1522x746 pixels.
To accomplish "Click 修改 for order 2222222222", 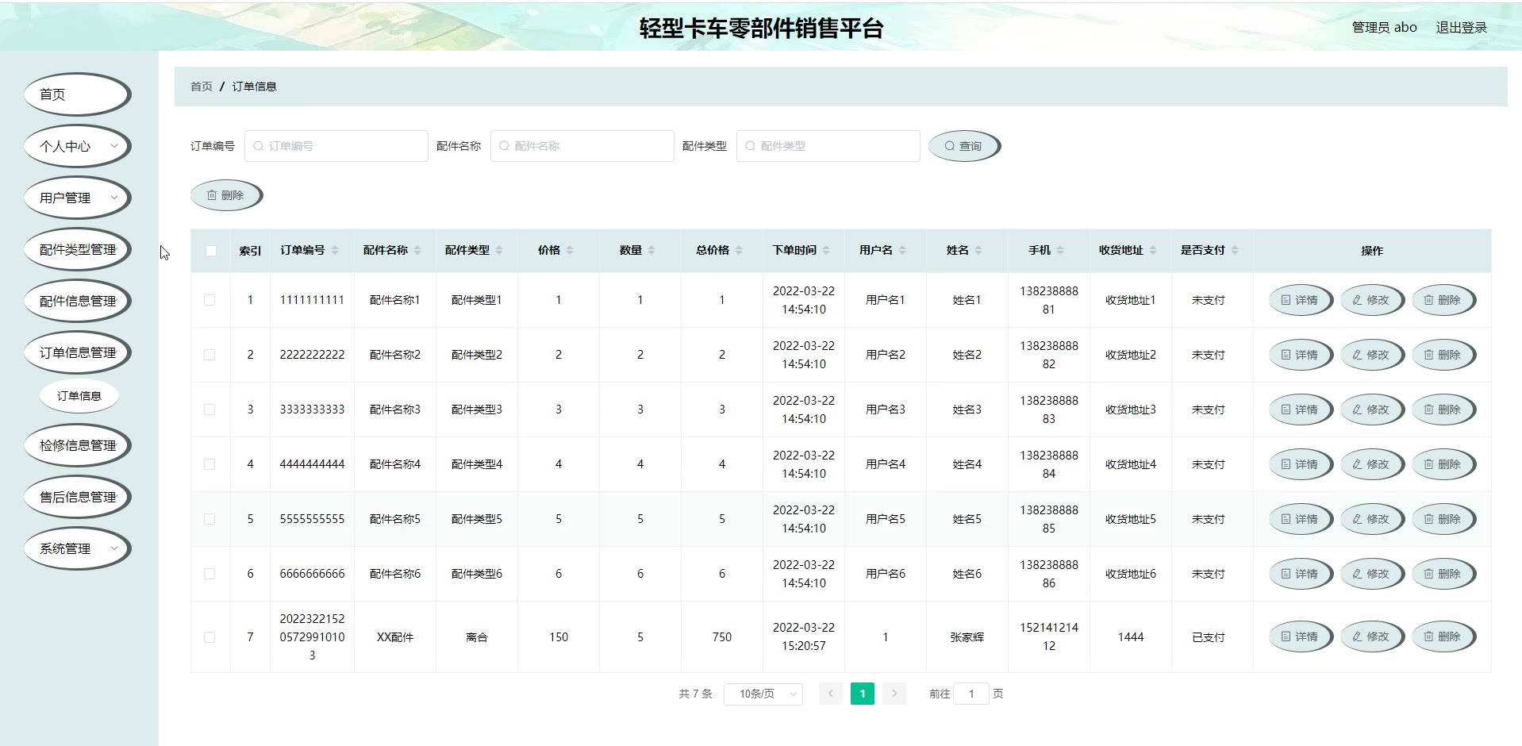I will 1370,355.
